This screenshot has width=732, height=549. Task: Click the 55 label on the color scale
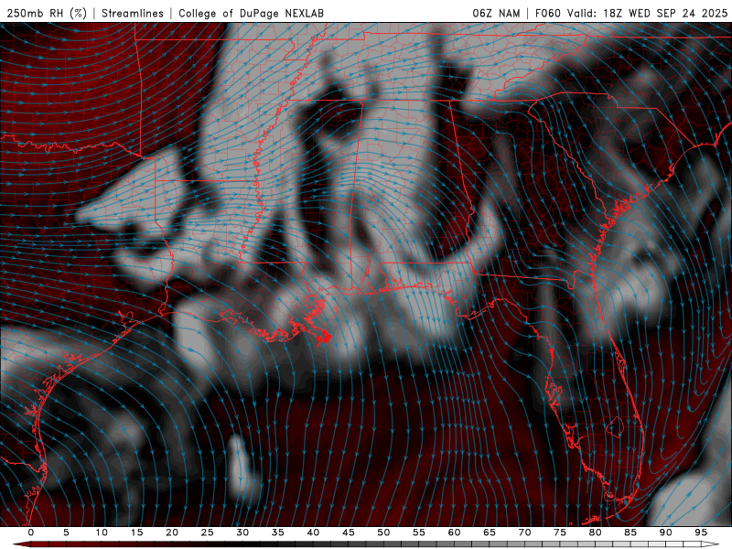pos(419,533)
